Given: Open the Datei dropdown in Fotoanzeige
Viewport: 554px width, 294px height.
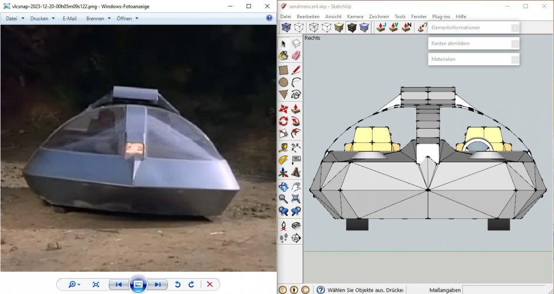Looking at the screenshot, I should (15, 18).
